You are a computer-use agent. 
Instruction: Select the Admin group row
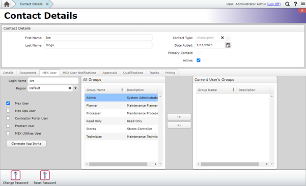[x=121, y=98]
